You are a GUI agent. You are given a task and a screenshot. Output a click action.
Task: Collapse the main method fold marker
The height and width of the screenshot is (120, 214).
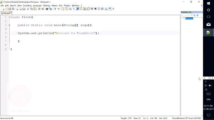click(9, 25)
